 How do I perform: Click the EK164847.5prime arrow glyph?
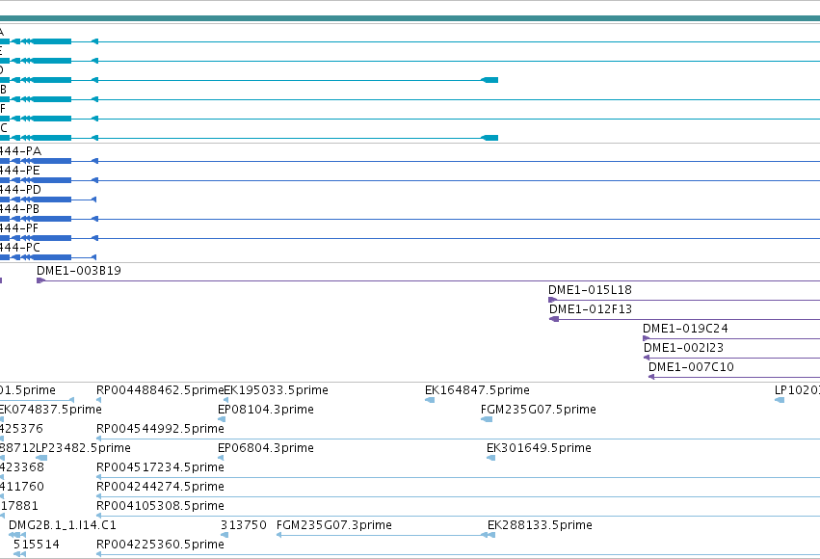(430, 400)
